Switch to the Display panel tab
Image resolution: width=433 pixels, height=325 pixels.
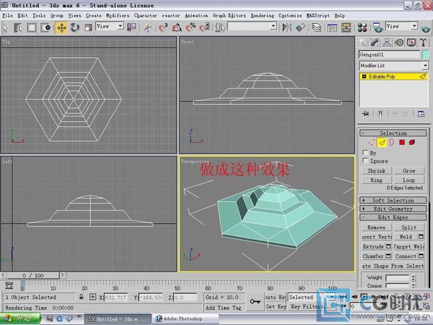[411, 43]
